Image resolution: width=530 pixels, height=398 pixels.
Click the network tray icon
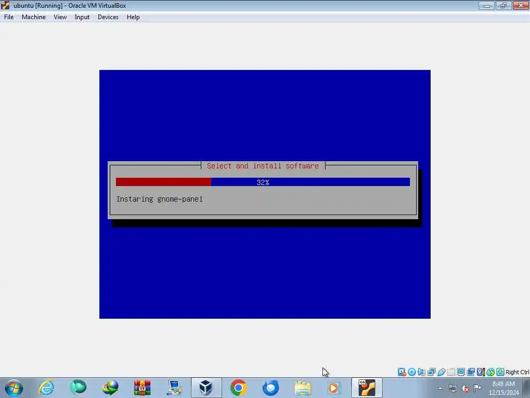pyautogui.click(x=453, y=388)
